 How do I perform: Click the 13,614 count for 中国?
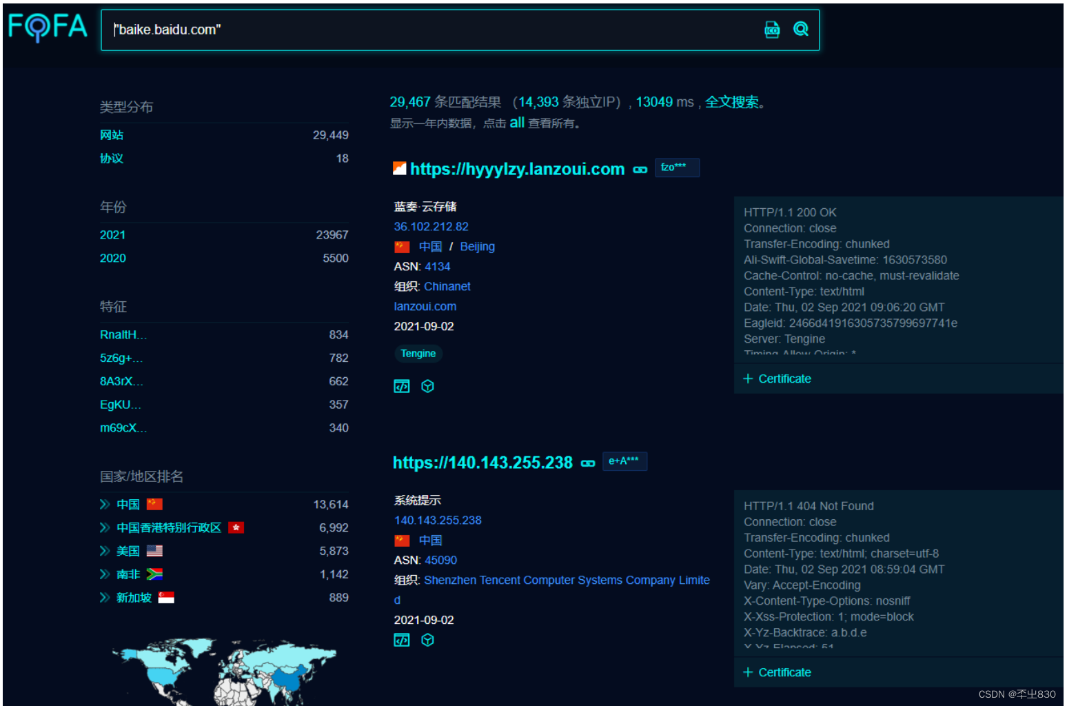(x=331, y=505)
